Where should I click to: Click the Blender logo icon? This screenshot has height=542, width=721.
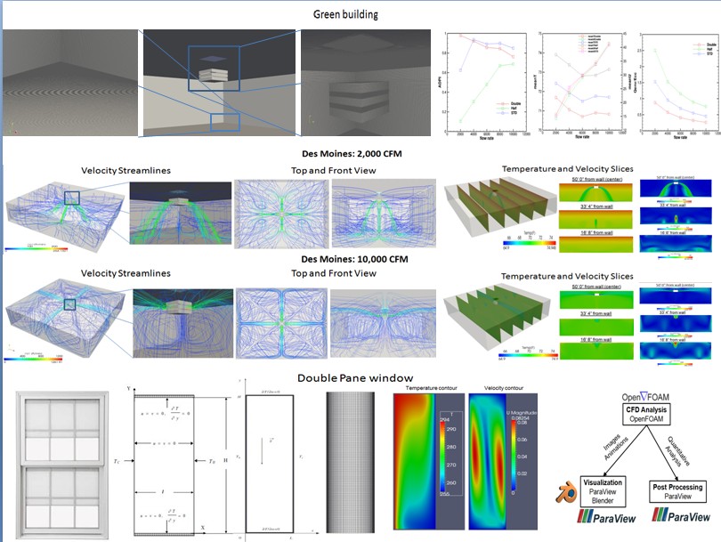pos(568,493)
